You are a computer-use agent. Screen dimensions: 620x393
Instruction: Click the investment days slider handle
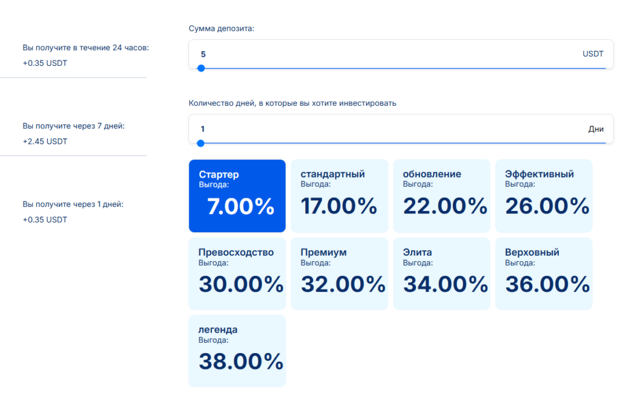(200, 143)
